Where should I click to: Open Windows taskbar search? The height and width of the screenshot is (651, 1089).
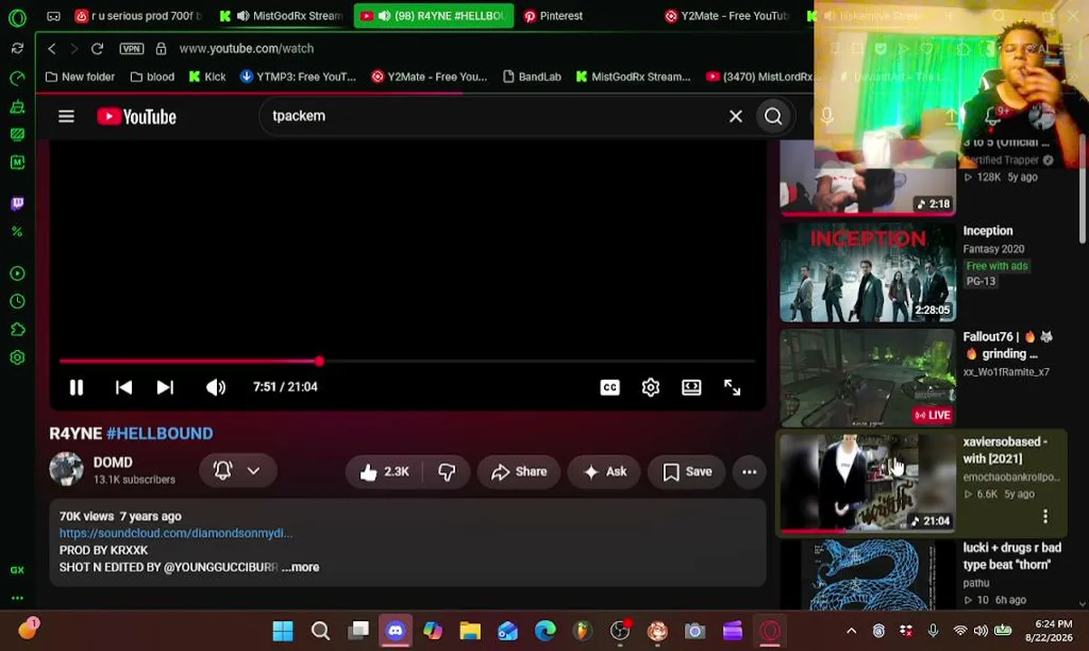[320, 631]
